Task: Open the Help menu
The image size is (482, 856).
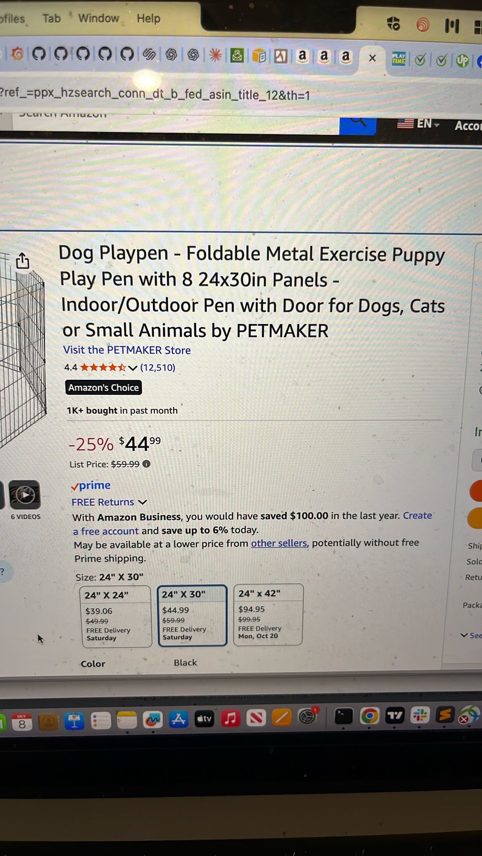Action: (148, 19)
